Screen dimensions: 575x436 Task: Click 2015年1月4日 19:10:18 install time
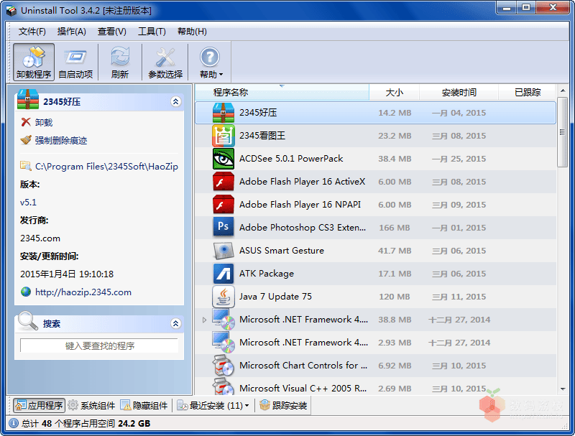(x=67, y=274)
